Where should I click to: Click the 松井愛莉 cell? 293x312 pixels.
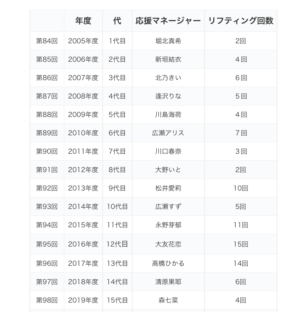point(168,188)
